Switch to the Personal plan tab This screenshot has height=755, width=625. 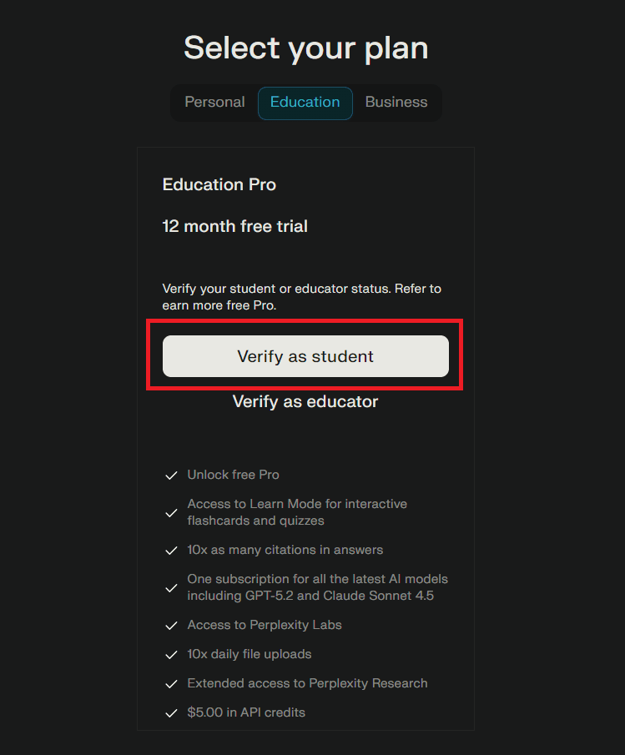tap(214, 102)
